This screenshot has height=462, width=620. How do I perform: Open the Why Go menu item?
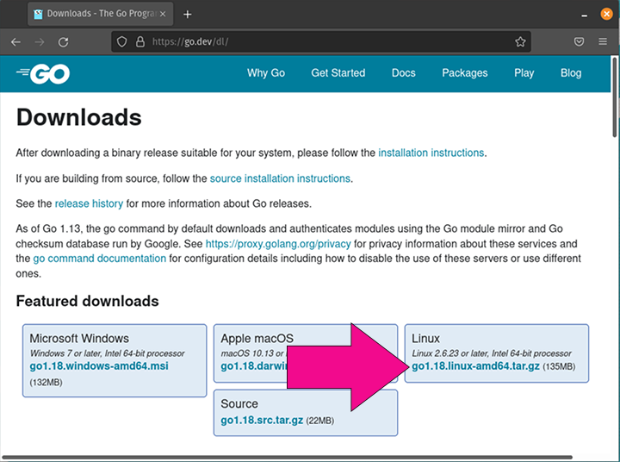pos(266,73)
